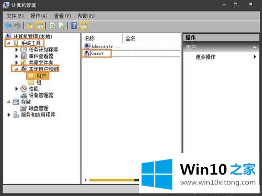262x196 pixels.
Task: Click the 任务计划程序 clock icon
Action: pos(24,50)
